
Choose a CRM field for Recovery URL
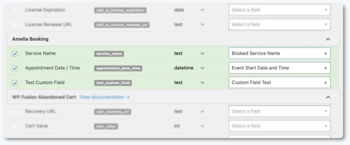click(279, 111)
